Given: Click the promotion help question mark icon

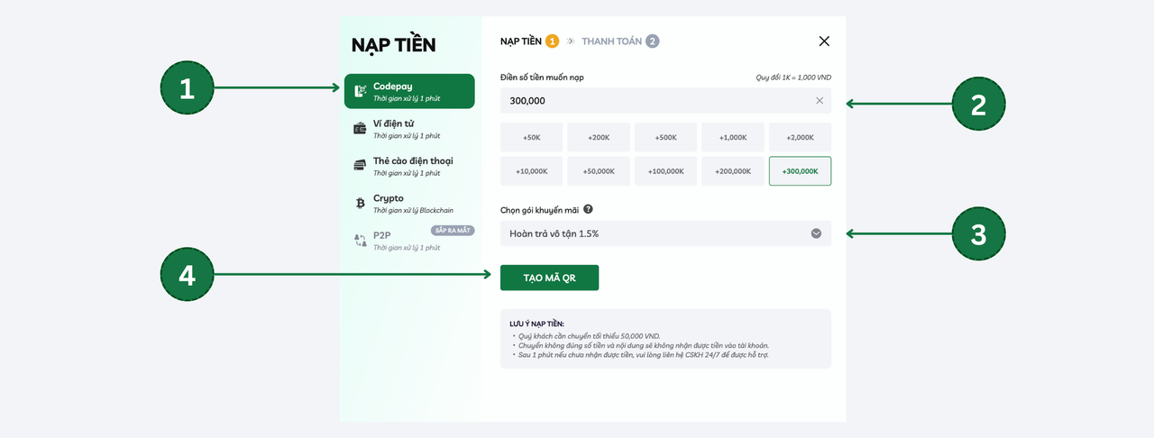Looking at the screenshot, I should (588, 209).
